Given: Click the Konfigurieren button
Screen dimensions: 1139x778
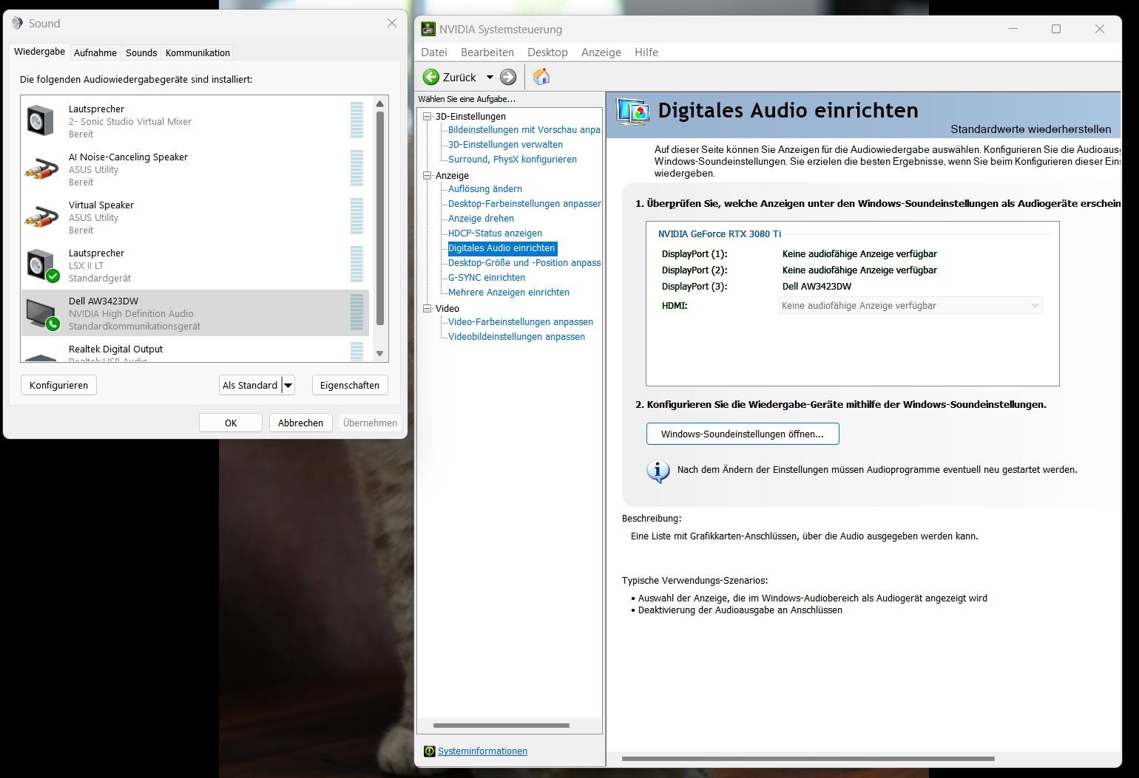Looking at the screenshot, I should click(59, 385).
